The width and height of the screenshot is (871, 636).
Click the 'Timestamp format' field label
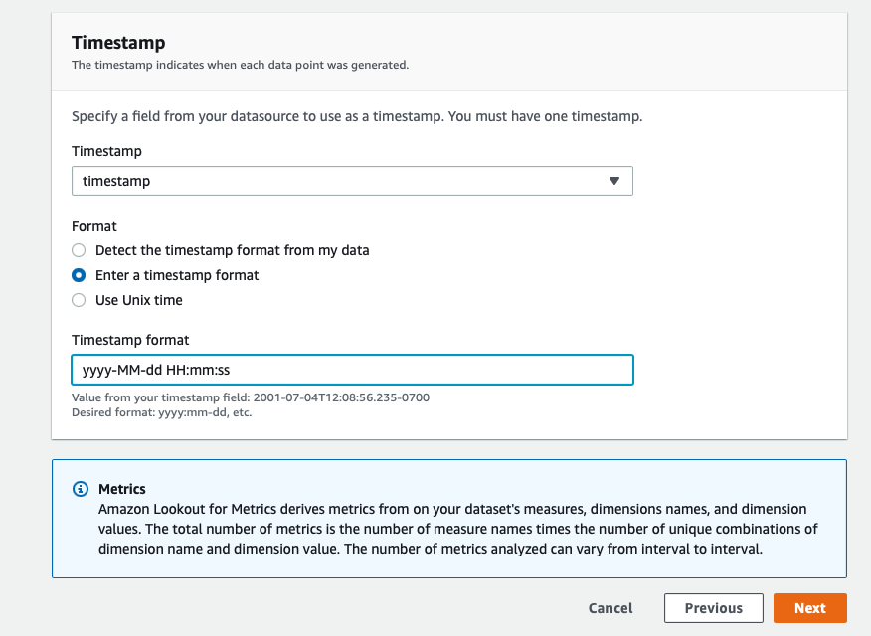point(130,340)
